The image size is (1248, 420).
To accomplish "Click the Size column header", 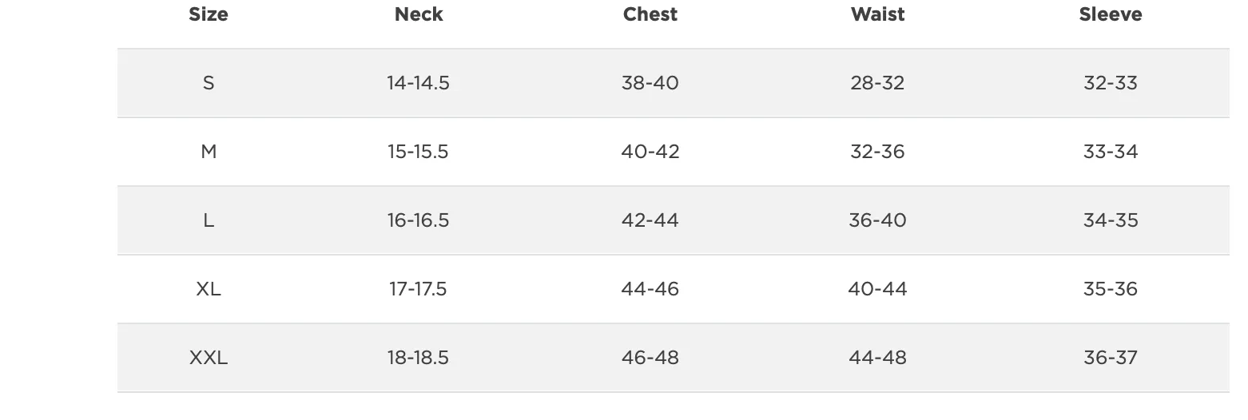I will point(209,14).
